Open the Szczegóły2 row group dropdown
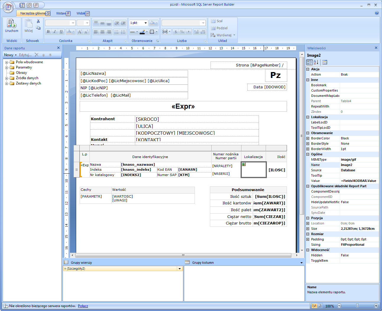 (179, 269)
